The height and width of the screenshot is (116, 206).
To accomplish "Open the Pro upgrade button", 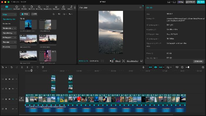I will [x=181, y=2].
